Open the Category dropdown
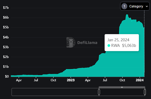Image resolution: width=151 pixels, height=99 pixels. (x=135, y=6)
